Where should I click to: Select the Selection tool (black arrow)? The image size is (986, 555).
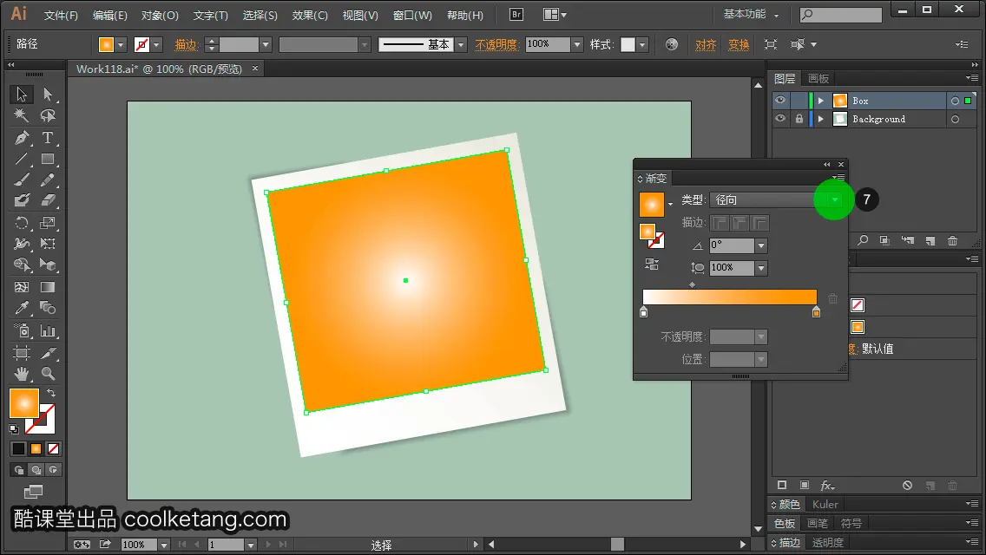click(22, 95)
